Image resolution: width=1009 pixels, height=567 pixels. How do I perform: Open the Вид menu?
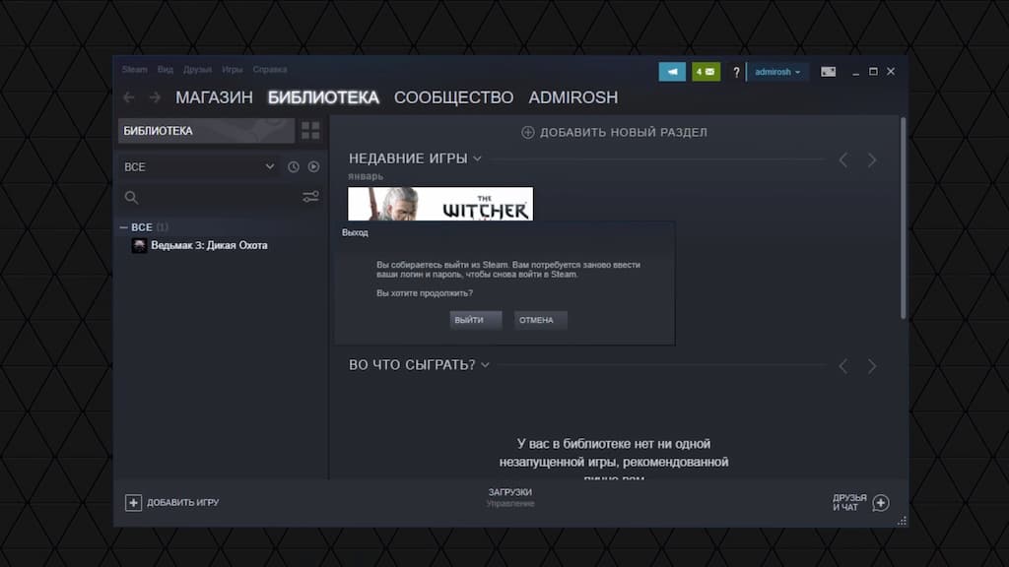[166, 70]
